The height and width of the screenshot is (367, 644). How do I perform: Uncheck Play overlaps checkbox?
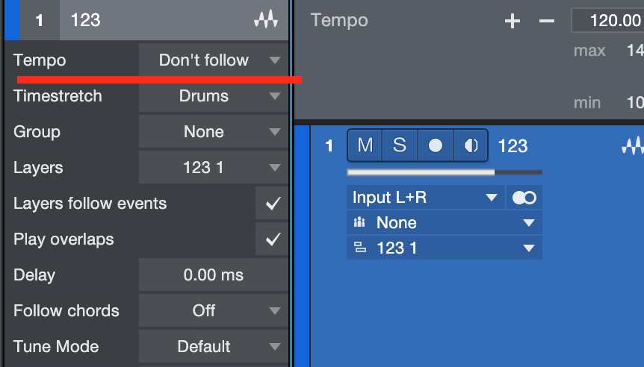tap(273, 239)
